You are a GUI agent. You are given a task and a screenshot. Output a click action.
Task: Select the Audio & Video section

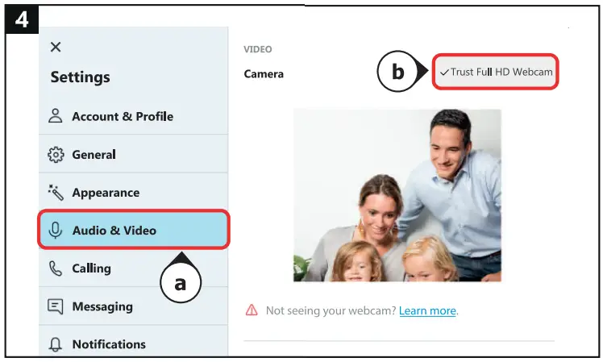(x=134, y=230)
